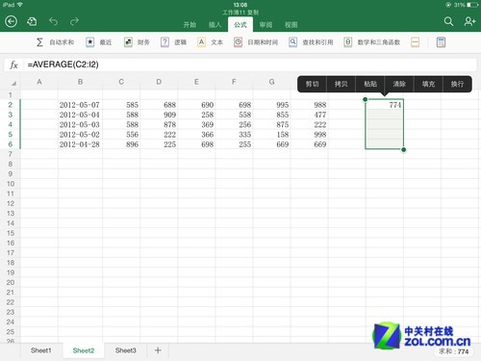Open the more functions ellipsis icon
Screen dimensions: 481x361
pyautogui.click(x=415, y=42)
